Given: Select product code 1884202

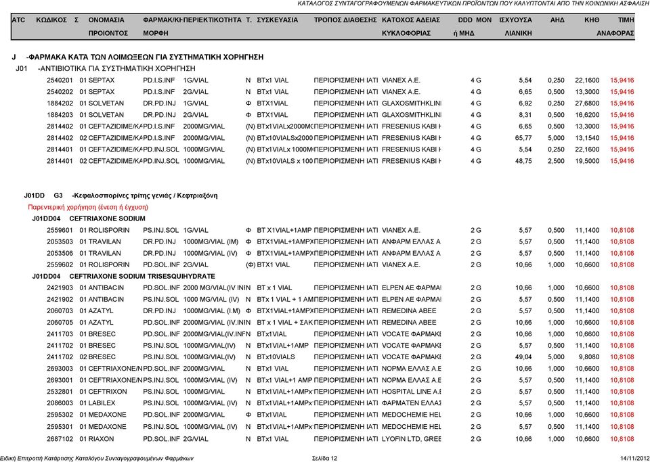Looking at the screenshot, I should coord(60,103).
